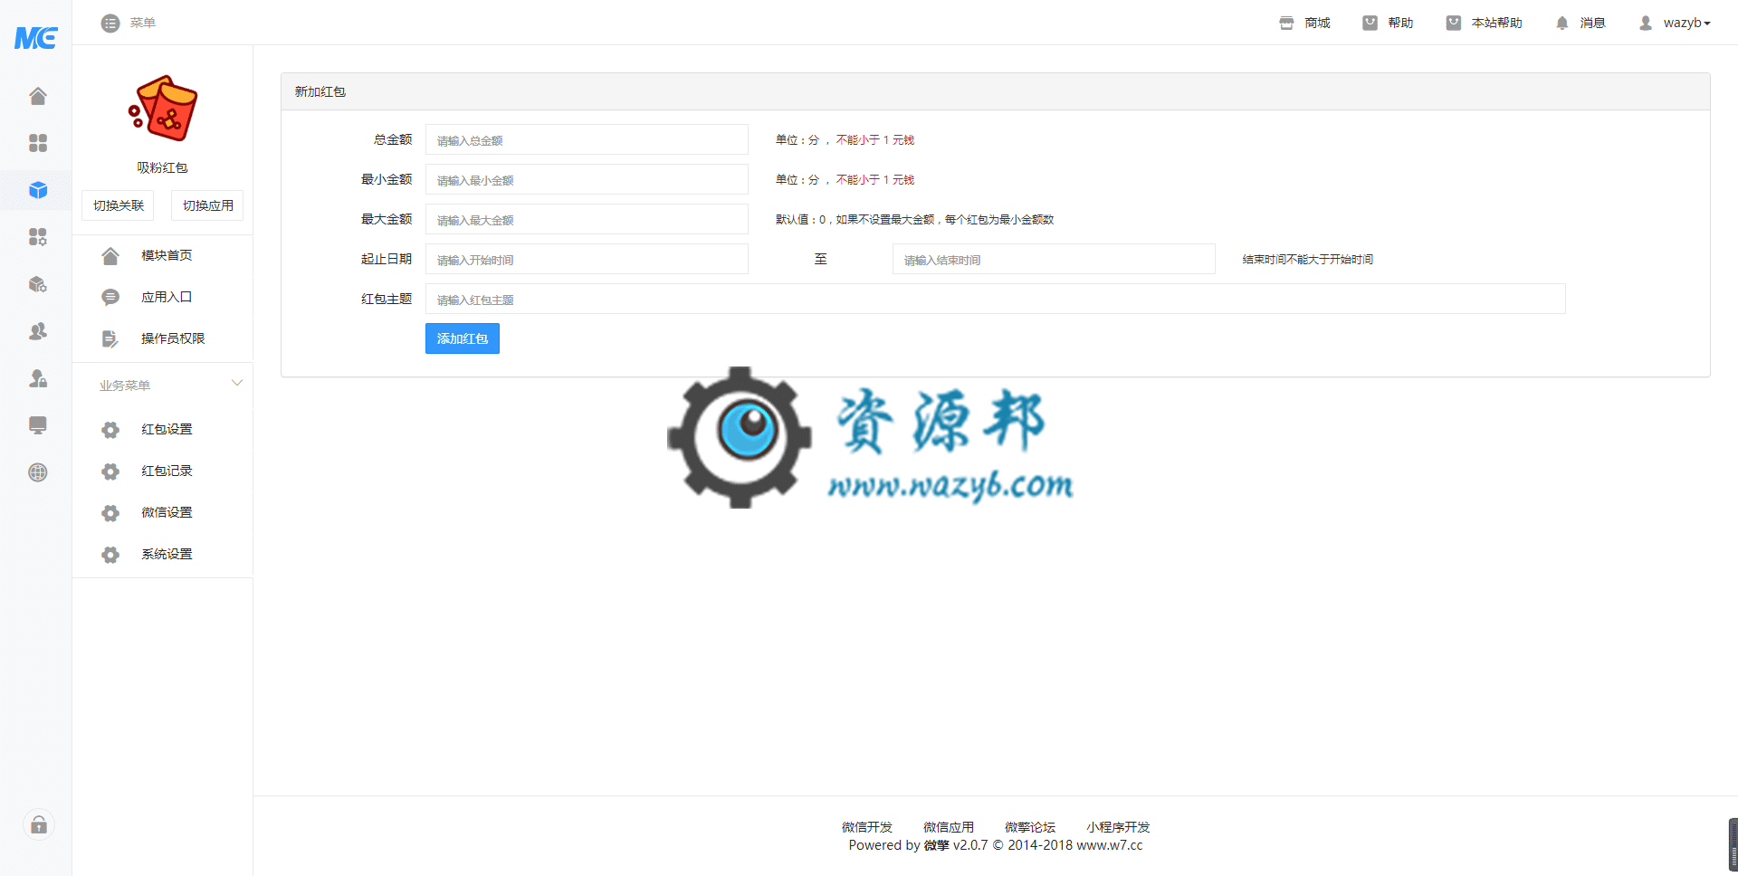
Task: Click the 总金额 input field
Action: point(587,140)
